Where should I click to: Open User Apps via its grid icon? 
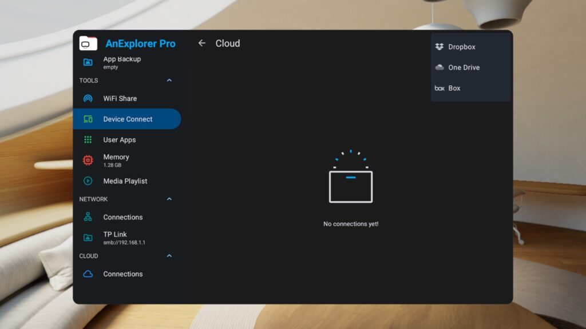(88, 139)
